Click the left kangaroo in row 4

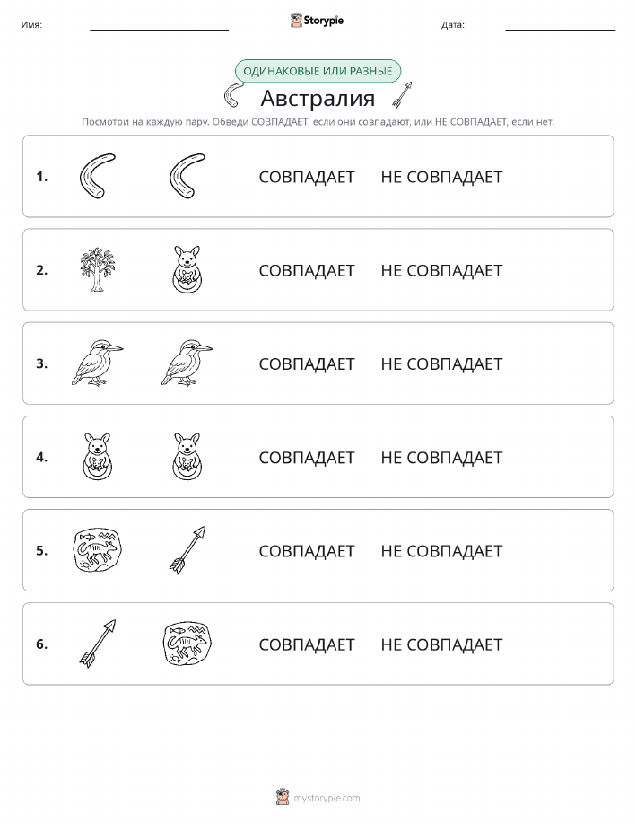pyautogui.click(x=98, y=456)
